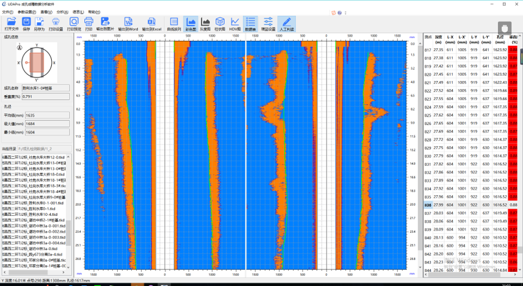Click the 输出到图片 export image icon
This screenshot has height=286, width=523.
click(x=105, y=23)
